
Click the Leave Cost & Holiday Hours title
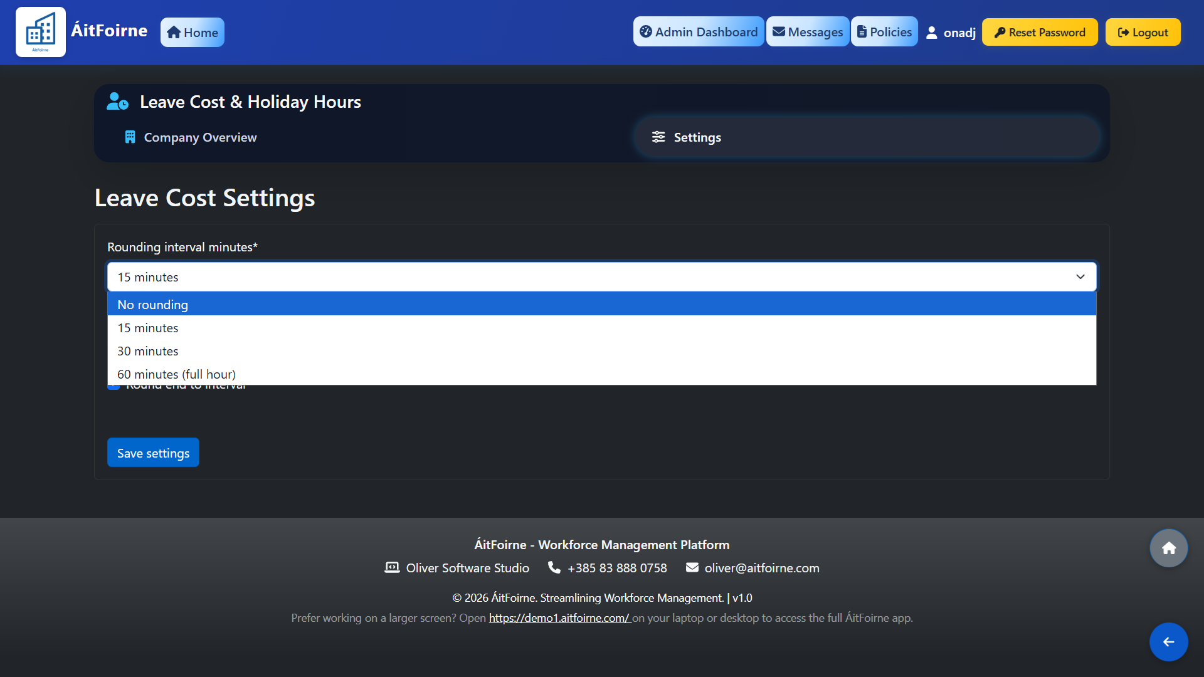pyautogui.click(x=250, y=102)
